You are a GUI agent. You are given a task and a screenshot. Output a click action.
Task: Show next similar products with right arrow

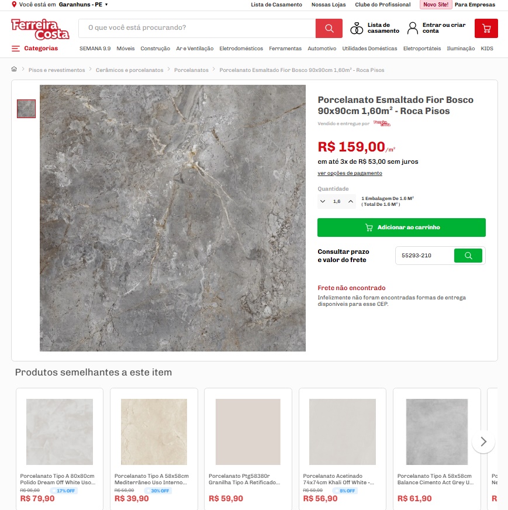click(x=483, y=442)
